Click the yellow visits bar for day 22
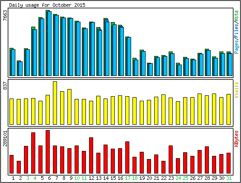This screenshot has height=183, width=241. click(x=163, y=109)
